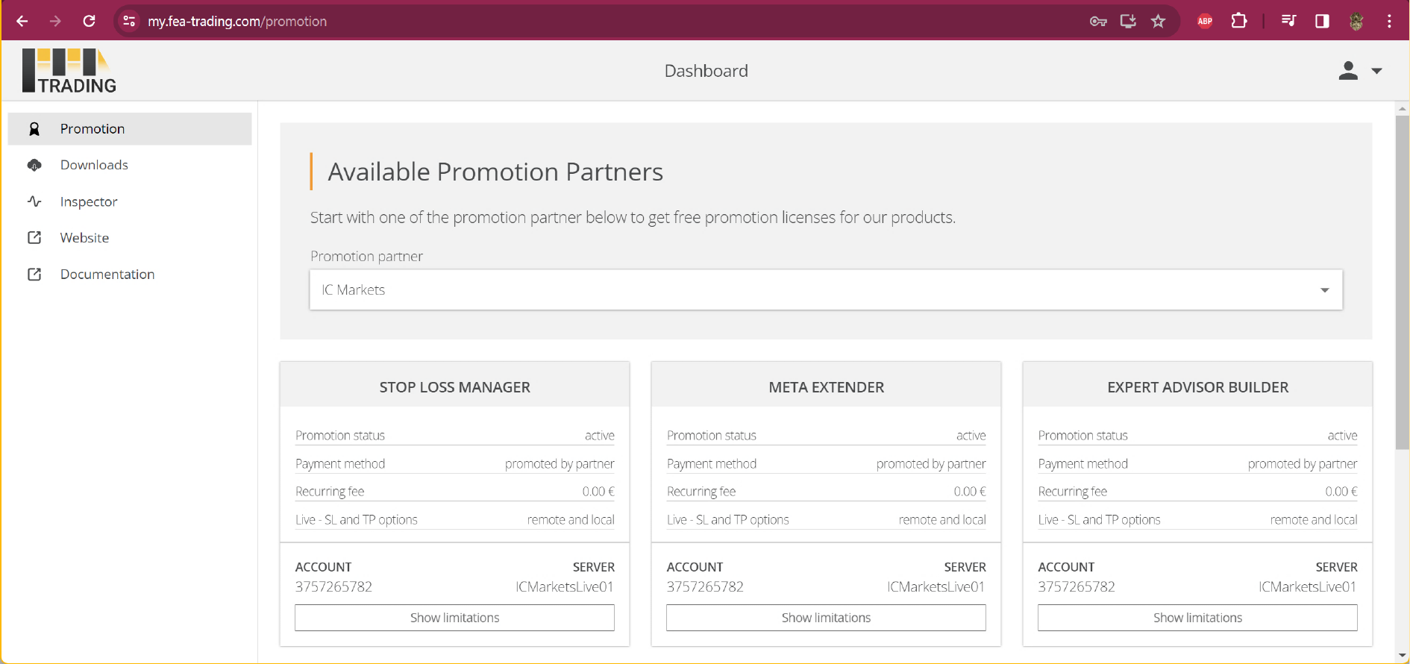The width and height of the screenshot is (1410, 664).
Task: Go back with the browser back arrow
Action: 22,21
